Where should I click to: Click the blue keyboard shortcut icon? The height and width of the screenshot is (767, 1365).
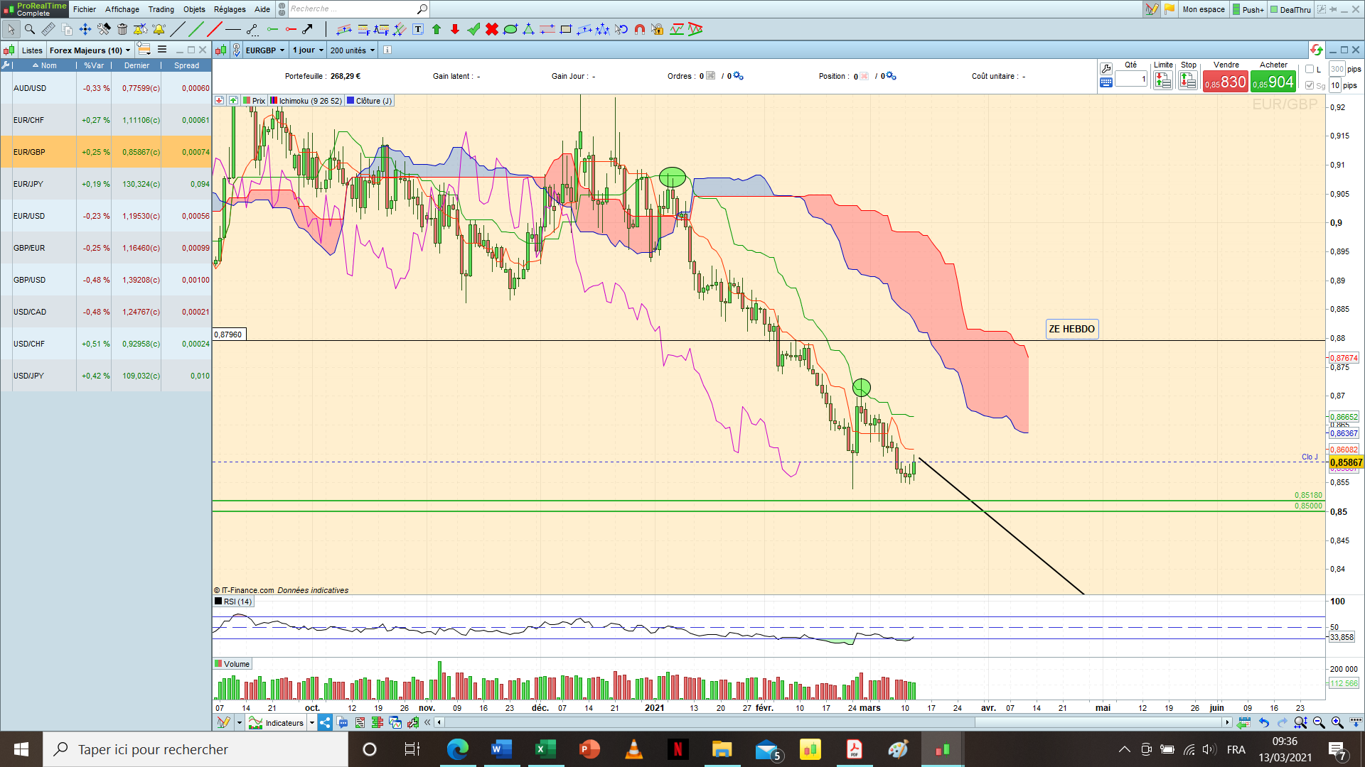coord(1106,82)
